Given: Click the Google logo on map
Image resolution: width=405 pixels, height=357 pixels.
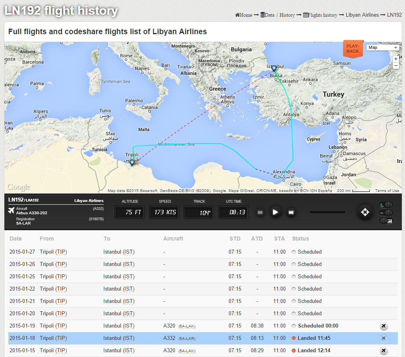Looking at the screenshot, I should (x=19, y=187).
